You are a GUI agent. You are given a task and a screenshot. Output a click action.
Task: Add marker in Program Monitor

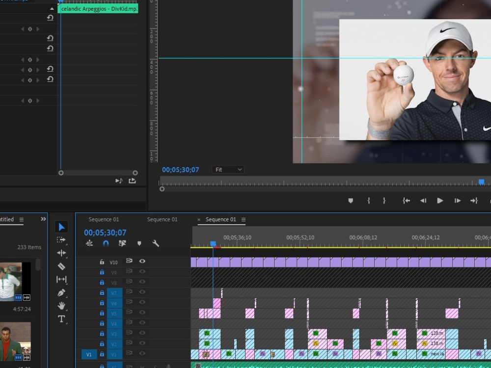click(x=351, y=201)
